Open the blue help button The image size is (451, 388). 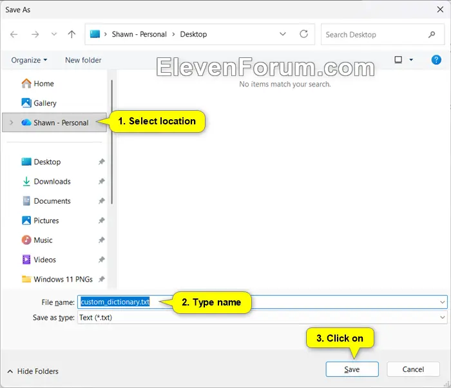tap(436, 60)
